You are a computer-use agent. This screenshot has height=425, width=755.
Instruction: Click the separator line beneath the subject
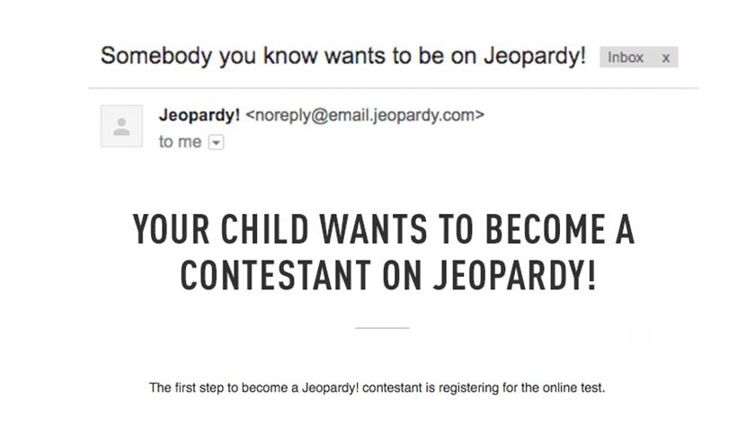(394, 88)
